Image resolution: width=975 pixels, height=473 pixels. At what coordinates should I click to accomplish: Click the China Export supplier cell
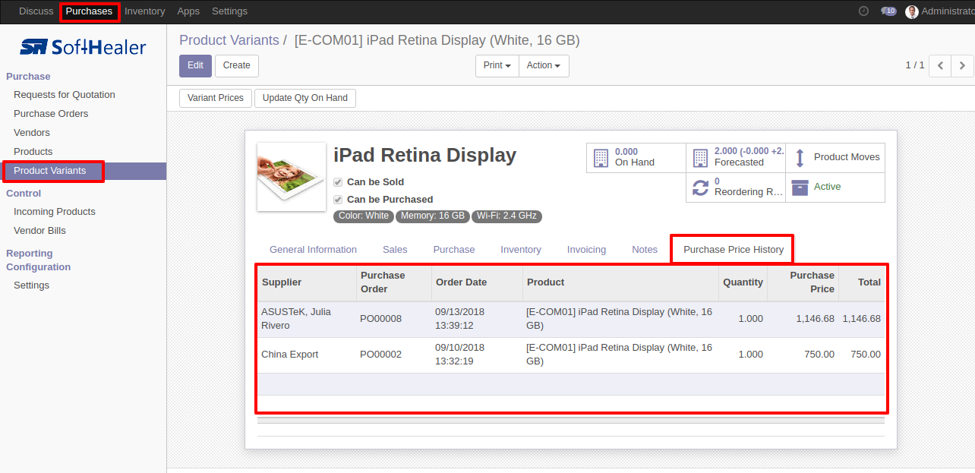[x=307, y=355]
